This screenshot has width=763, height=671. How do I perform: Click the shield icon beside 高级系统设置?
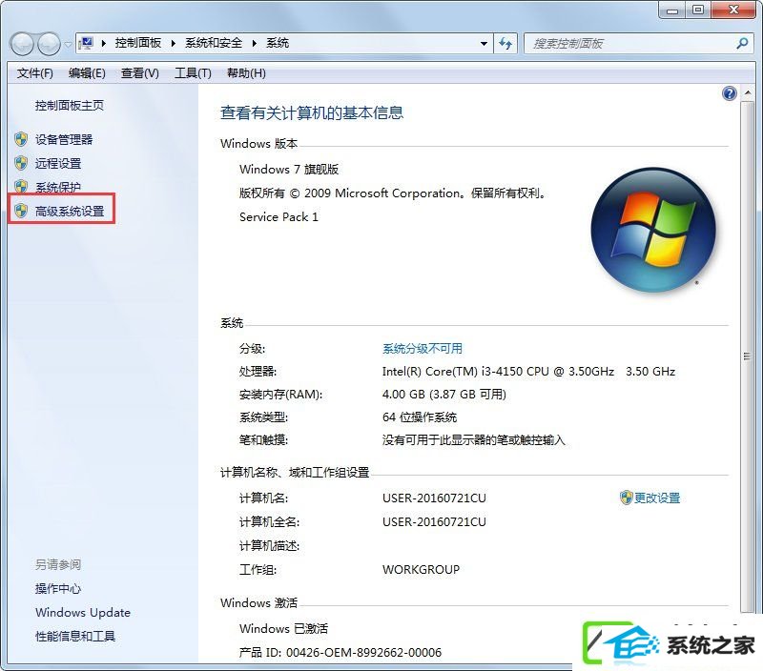(21, 211)
